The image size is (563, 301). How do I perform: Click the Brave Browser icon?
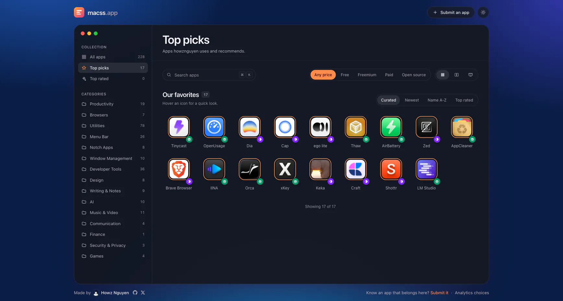coord(179,169)
